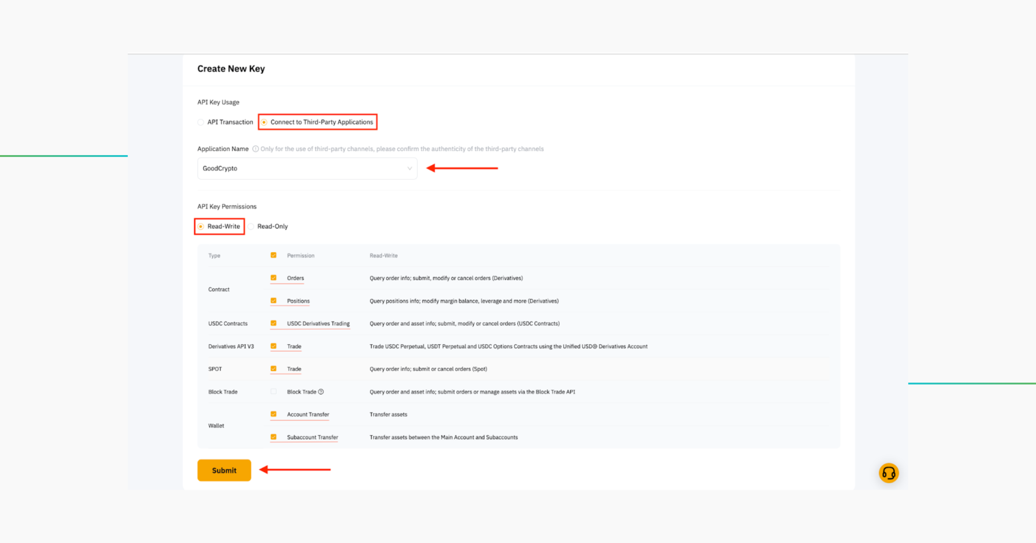
Task: Toggle Derivatives API V3 Trade checkbox
Action: pyautogui.click(x=274, y=346)
